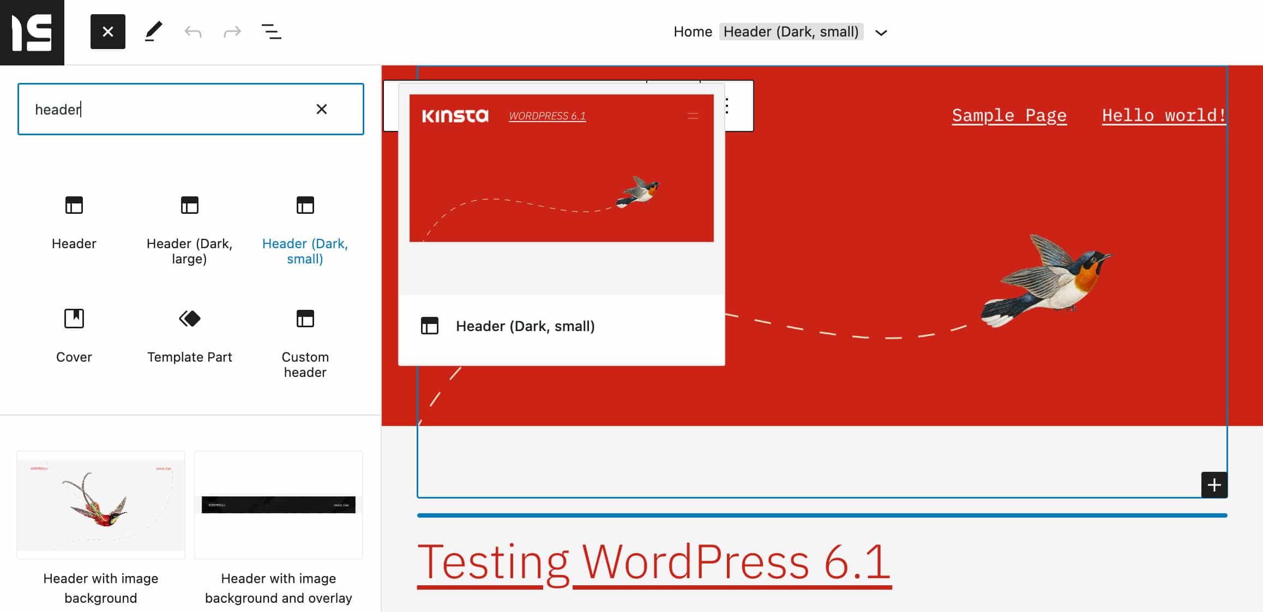The width and height of the screenshot is (1263, 612).
Task: Select the Cover block
Action: click(74, 334)
